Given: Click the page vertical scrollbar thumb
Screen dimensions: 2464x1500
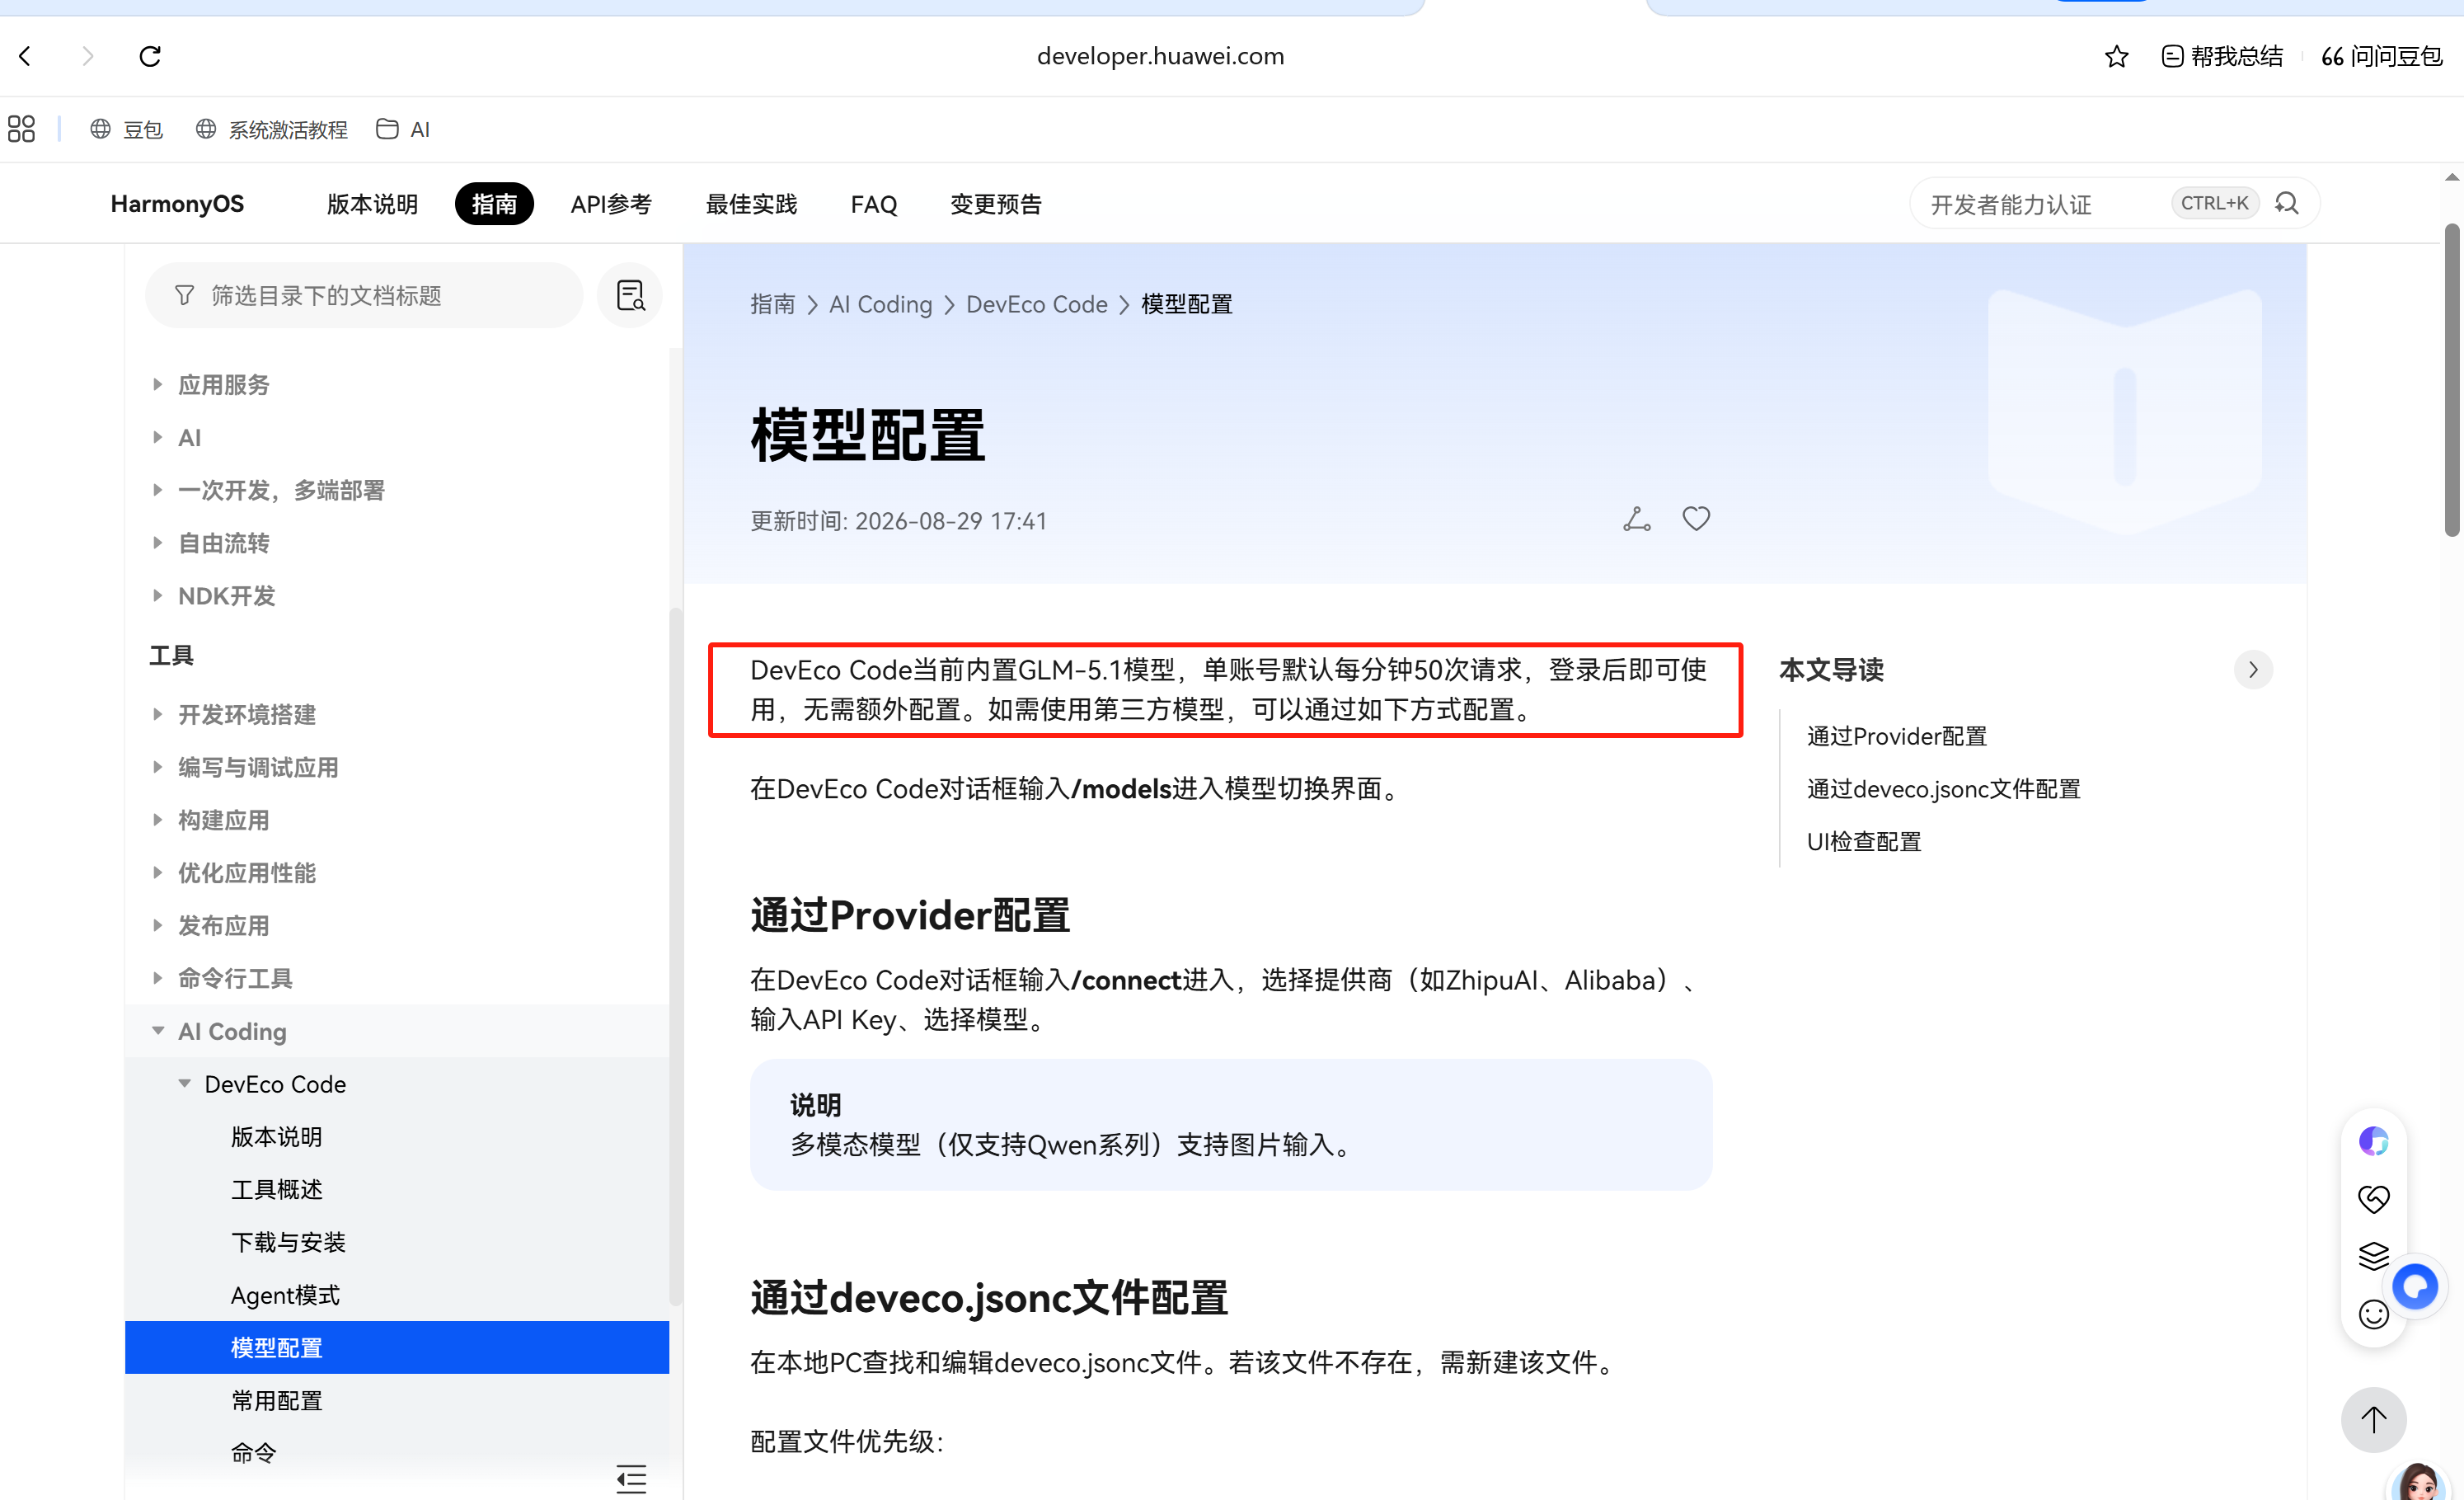Looking at the screenshot, I should coord(2452,380).
